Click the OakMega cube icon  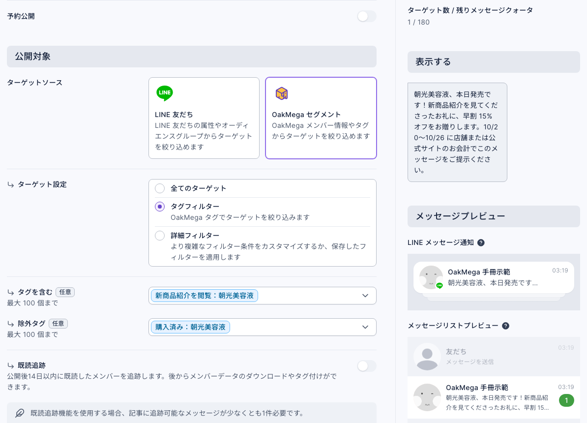coord(282,93)
